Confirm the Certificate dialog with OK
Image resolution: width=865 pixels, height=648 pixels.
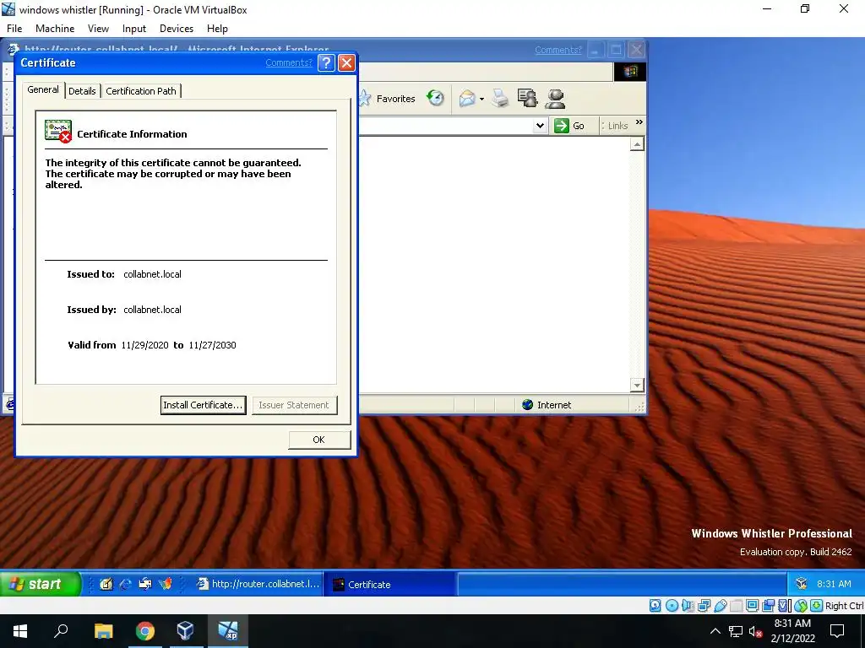[318, 440]
